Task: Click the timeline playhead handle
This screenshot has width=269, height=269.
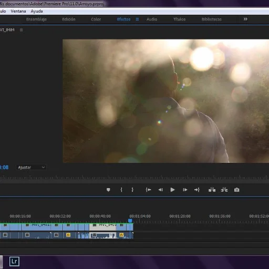Action: tap(130, 221)
